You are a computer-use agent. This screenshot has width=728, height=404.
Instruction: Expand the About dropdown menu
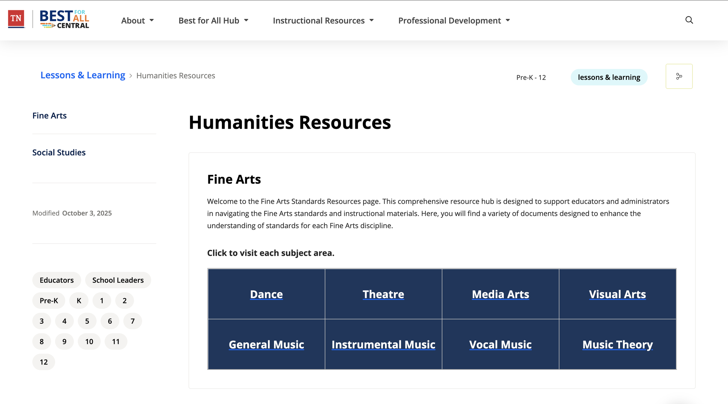pos(137,21)
